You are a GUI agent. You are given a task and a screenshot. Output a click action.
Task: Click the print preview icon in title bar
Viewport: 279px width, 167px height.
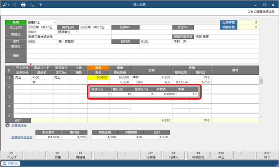point(14,5)
